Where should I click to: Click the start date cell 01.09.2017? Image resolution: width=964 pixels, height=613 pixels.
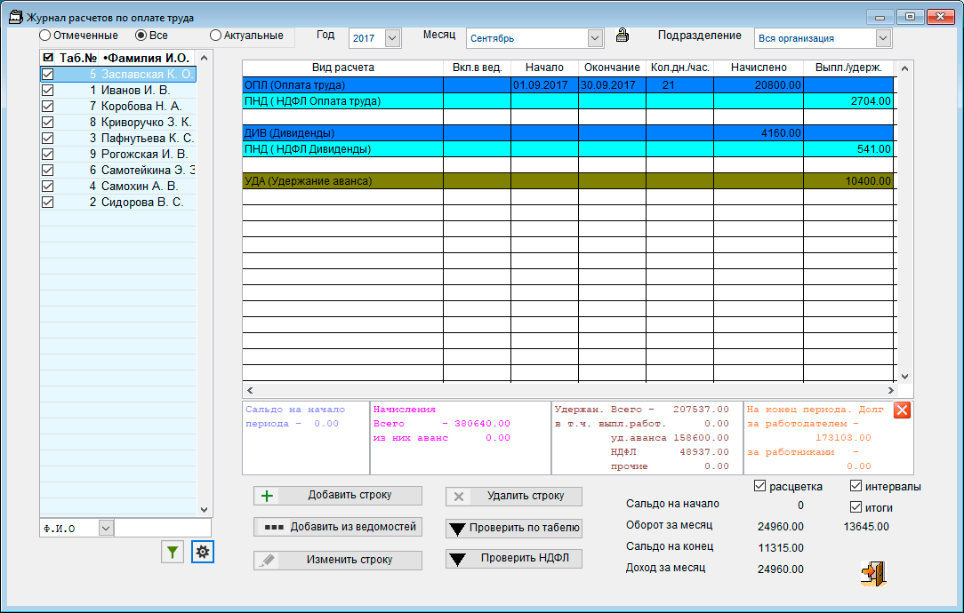(x=545, y=85)
